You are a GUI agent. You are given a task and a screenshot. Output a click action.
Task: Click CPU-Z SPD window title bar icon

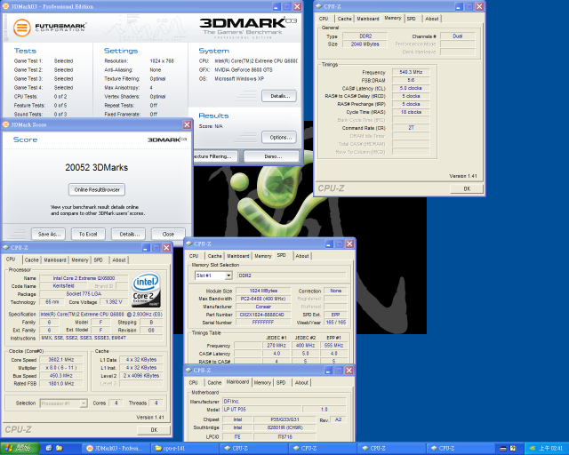click(x=188, y=243)
